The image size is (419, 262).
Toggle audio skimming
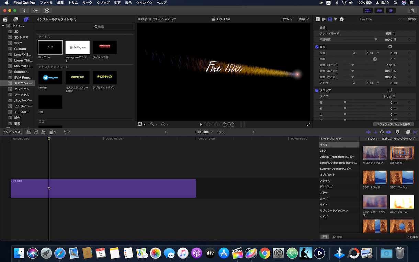tap(375, 132)
